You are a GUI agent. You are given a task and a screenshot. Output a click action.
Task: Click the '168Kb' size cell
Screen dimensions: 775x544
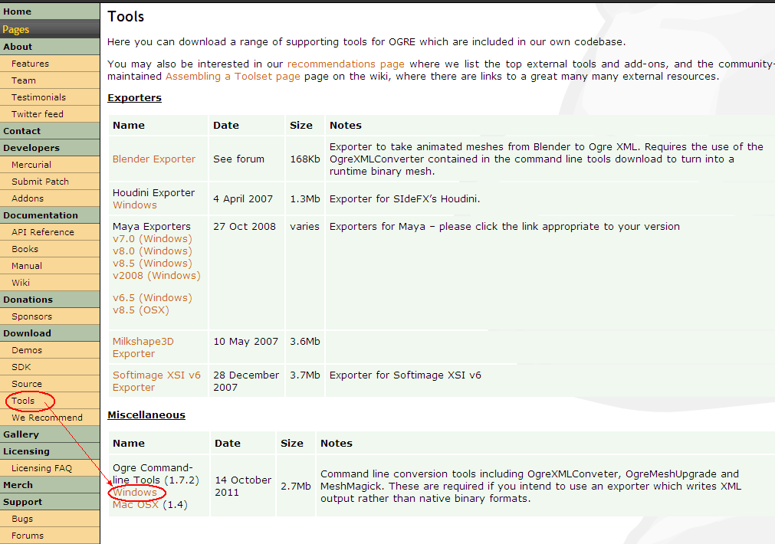[x=305, y=159]
